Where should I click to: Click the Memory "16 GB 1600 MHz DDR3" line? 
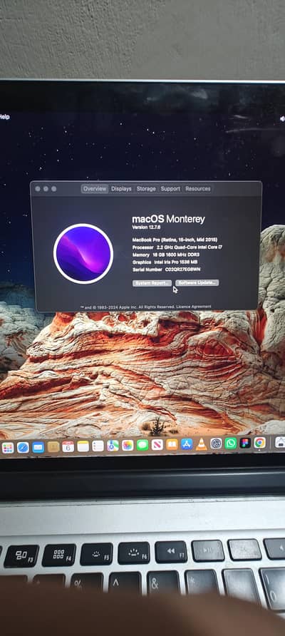(166, 255)
